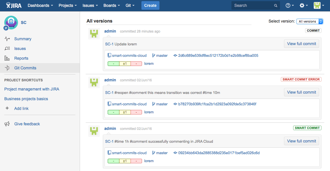Click the SC project avatar
This screenshot has height=171, width=330.
coord(11,22)
